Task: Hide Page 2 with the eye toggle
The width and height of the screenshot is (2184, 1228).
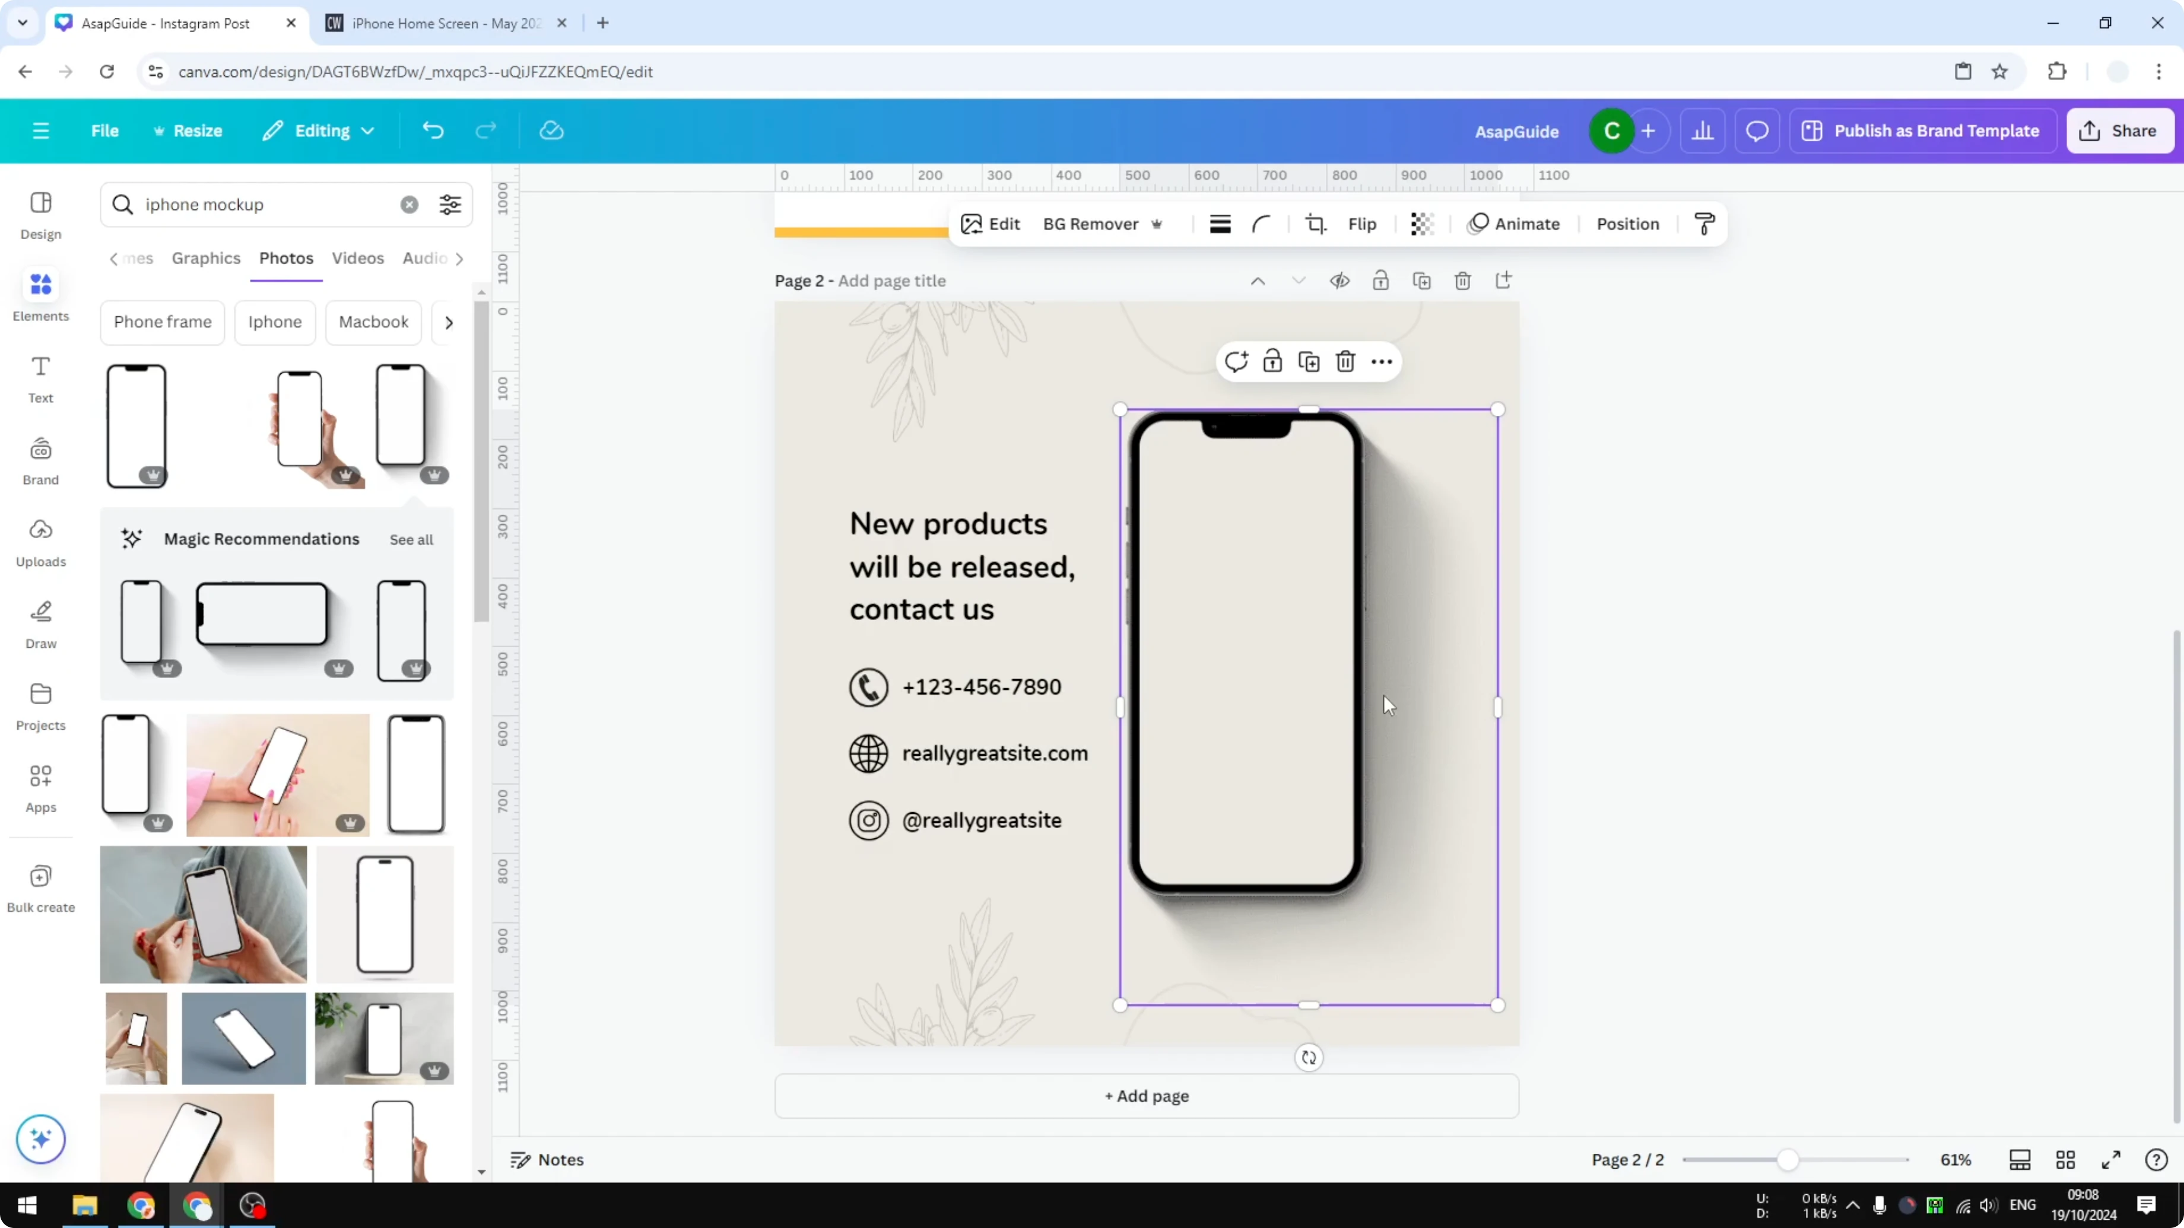Action: click(x=1339, y=281)
